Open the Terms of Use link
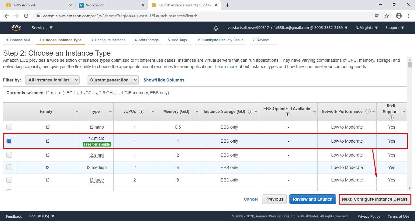 point(398,216)
